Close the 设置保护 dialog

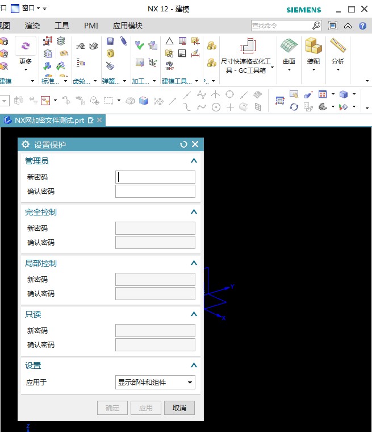195,144
